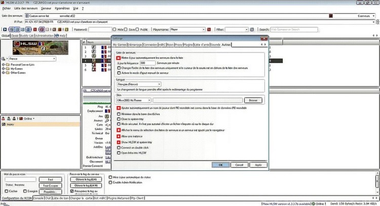This screenshot has height=206, width=380.
Task: Open the Playername dropdown
Action: [x=204, y=29]
